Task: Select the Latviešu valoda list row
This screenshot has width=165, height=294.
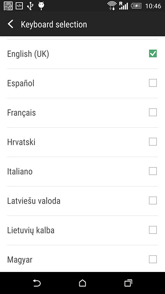Action: click(x=82, y=201)
